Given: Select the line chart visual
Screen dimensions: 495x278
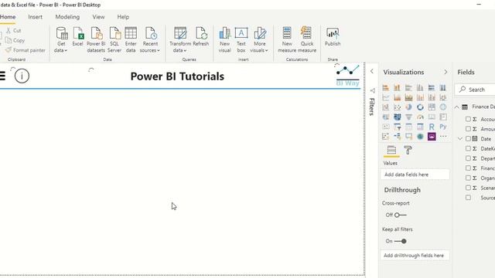Looking at the screenshot, I should tap(386, 97).
